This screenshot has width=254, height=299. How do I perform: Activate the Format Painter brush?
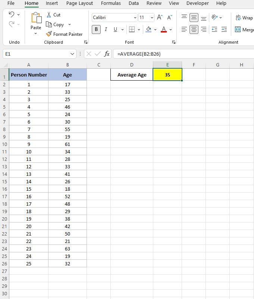click(49, 34)
